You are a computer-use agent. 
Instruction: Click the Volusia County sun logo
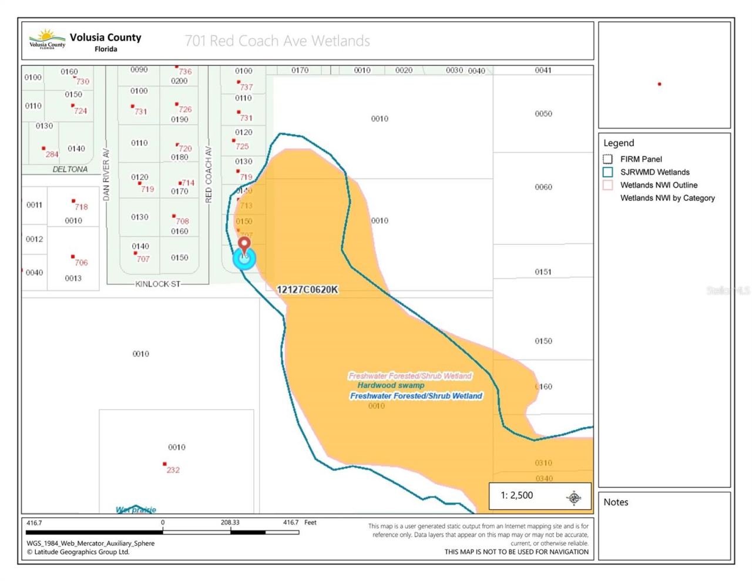point(48,39)
